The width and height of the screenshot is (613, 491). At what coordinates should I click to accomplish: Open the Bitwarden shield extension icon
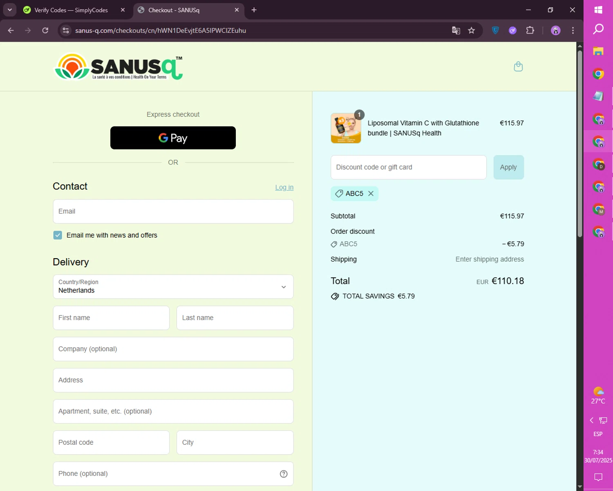[495, 31]
